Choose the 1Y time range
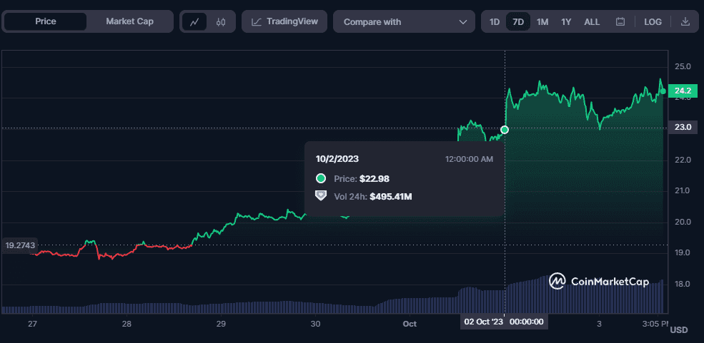The image size is (704, 343). point(566,21)
